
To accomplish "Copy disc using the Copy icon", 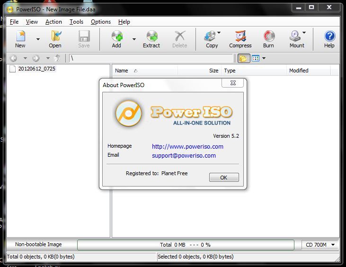I will [211, 39].
